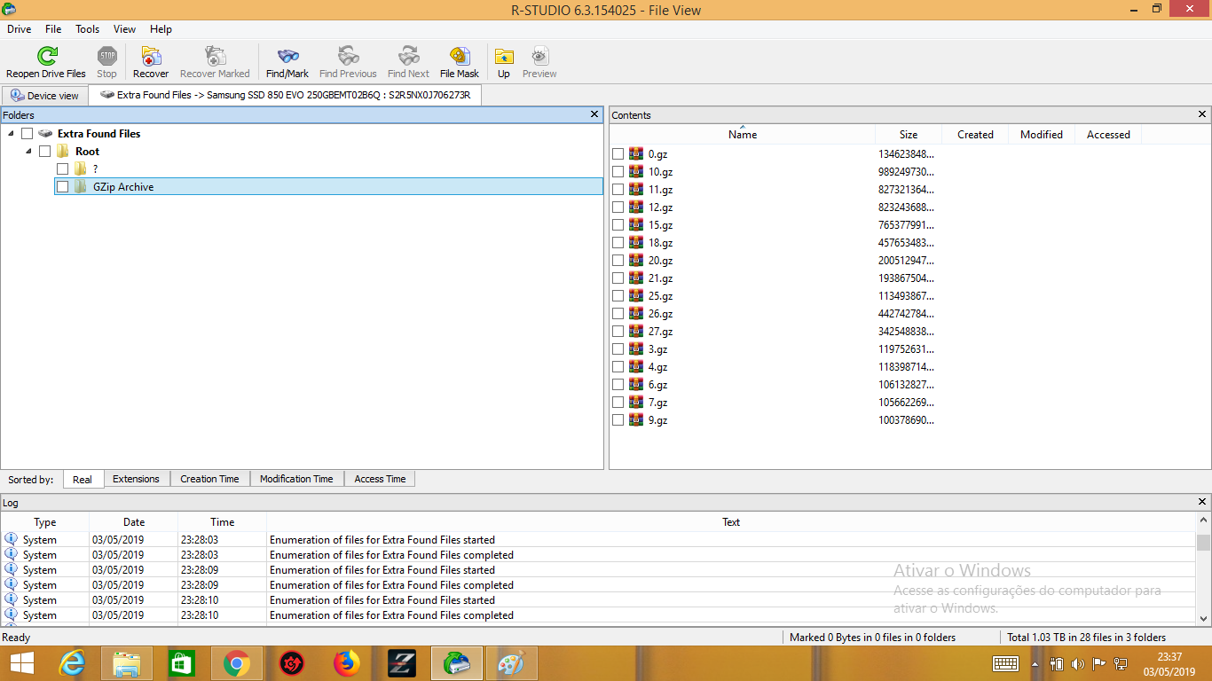The image size is (1212, 681).
Task: Check the box for 20.gz
Action: click(x=618, y=261)
